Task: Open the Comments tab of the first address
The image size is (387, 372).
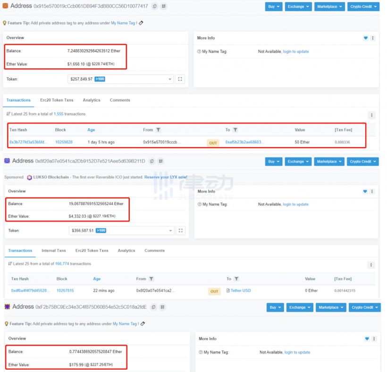Action: coord(120,100)
